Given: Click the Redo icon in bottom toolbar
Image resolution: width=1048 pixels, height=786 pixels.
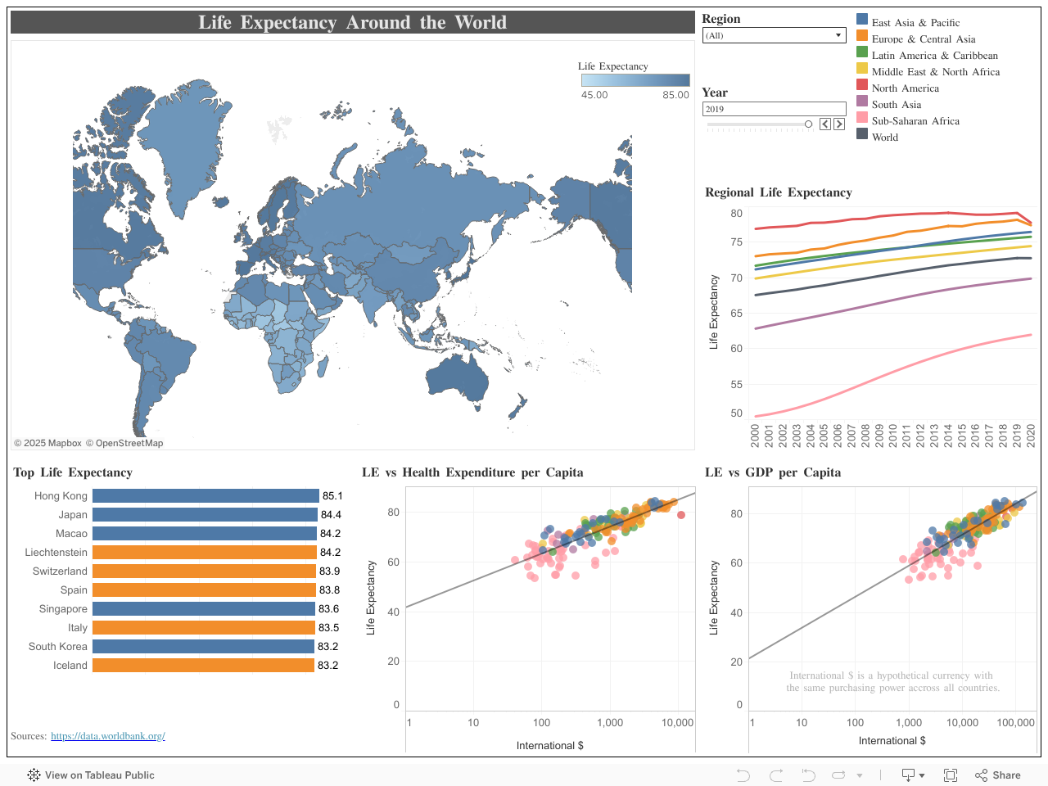Looking at the screenshot, I should click(776, 775).
